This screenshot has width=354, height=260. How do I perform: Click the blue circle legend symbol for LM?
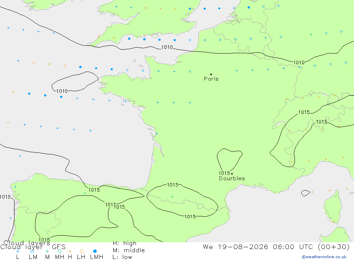(32, 251)
